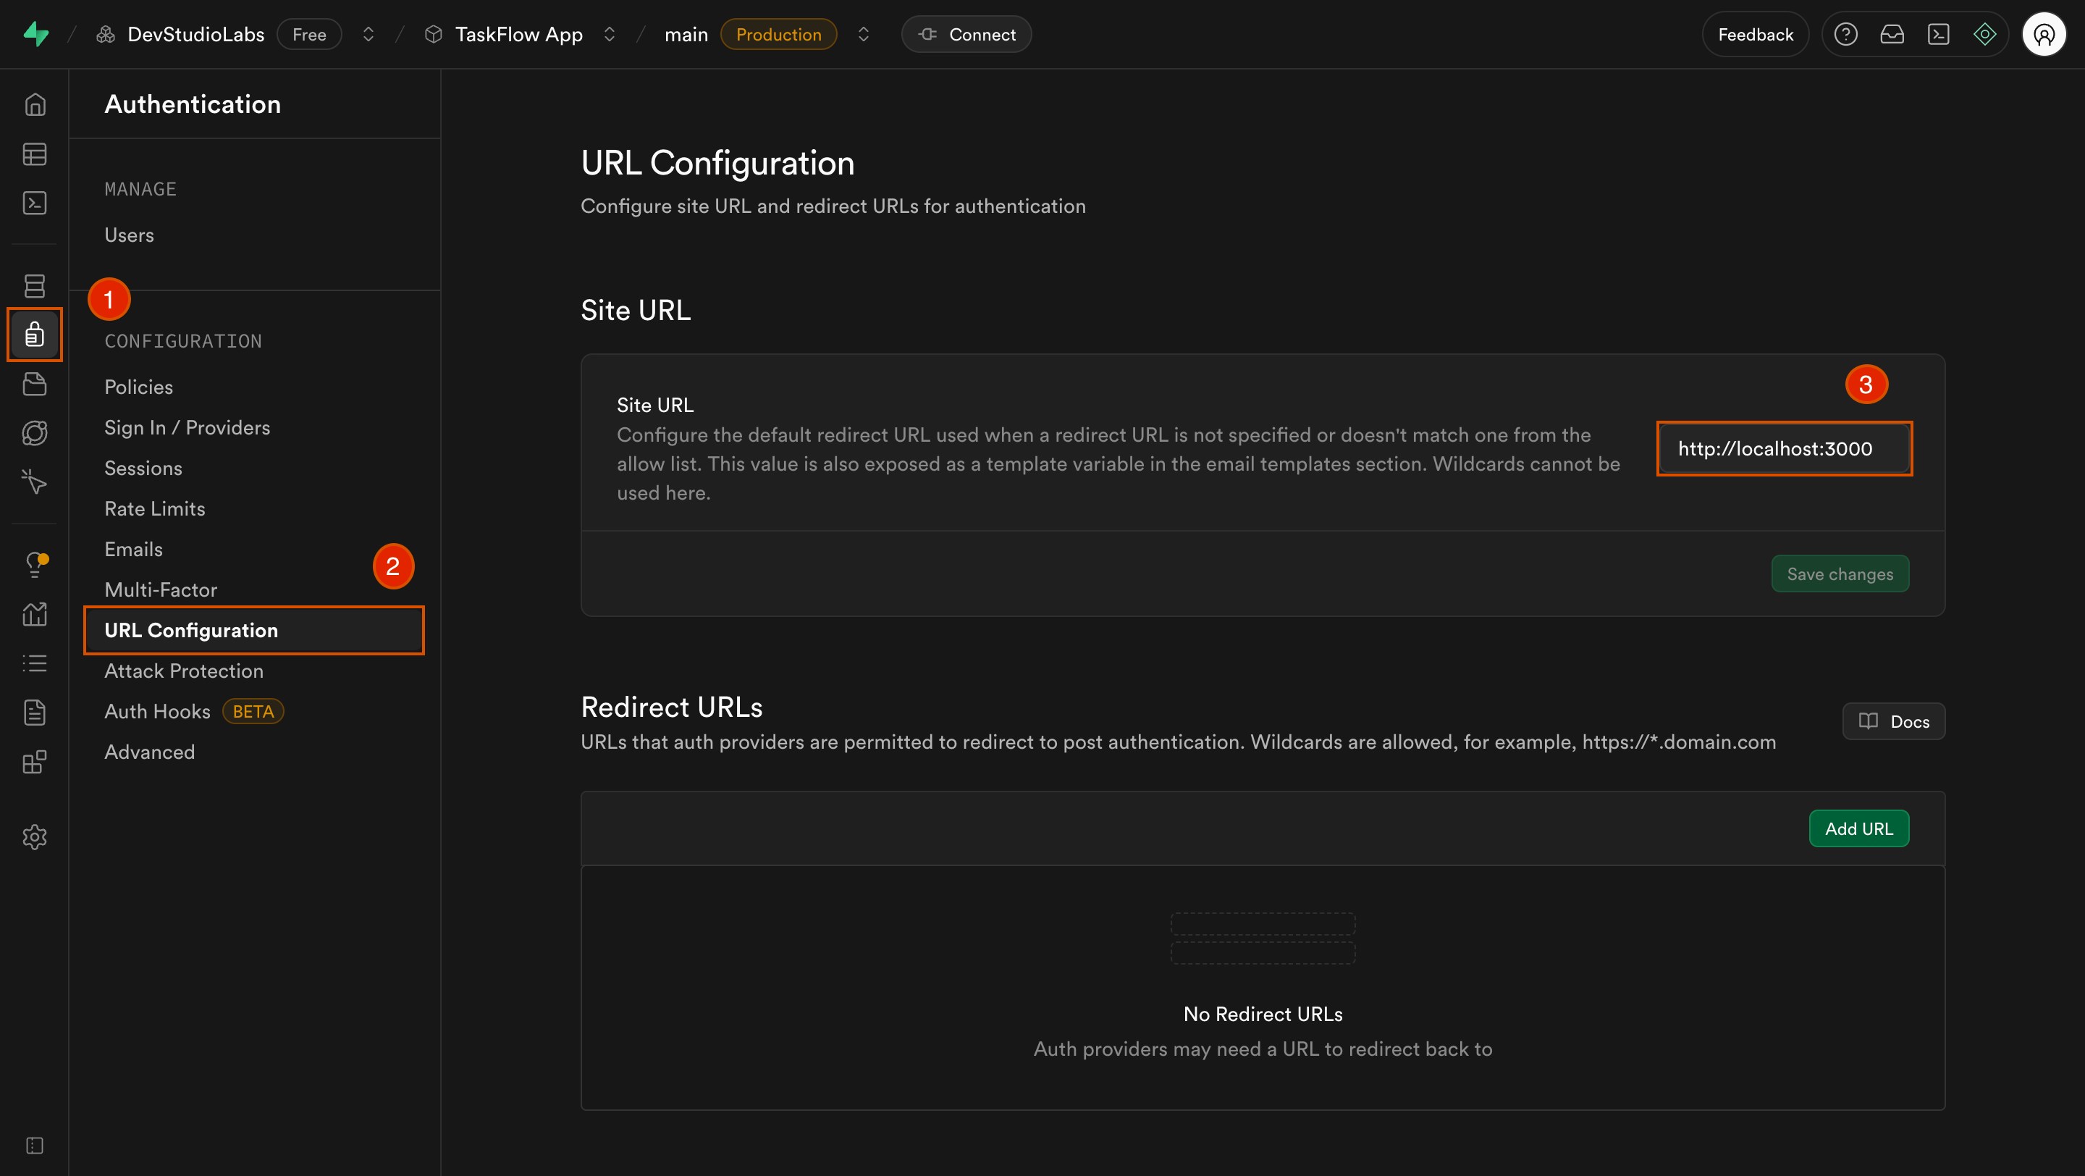Screen dimensions: 2085x1176
Task: Open the Storage section icon
Action: pos(35,384)
